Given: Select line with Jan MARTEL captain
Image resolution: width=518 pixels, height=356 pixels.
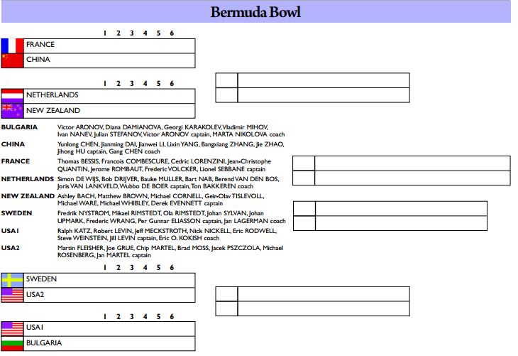Looking at the screenshot, I should (x=104, y=255).
